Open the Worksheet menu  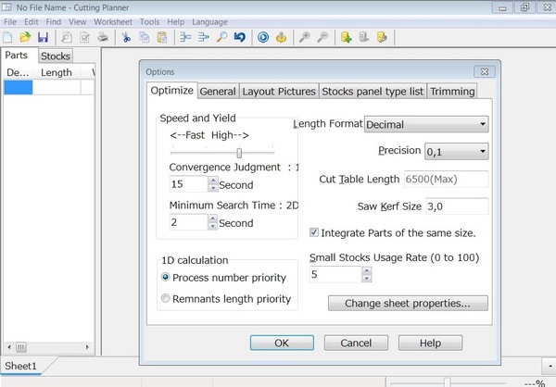[113, 22]
